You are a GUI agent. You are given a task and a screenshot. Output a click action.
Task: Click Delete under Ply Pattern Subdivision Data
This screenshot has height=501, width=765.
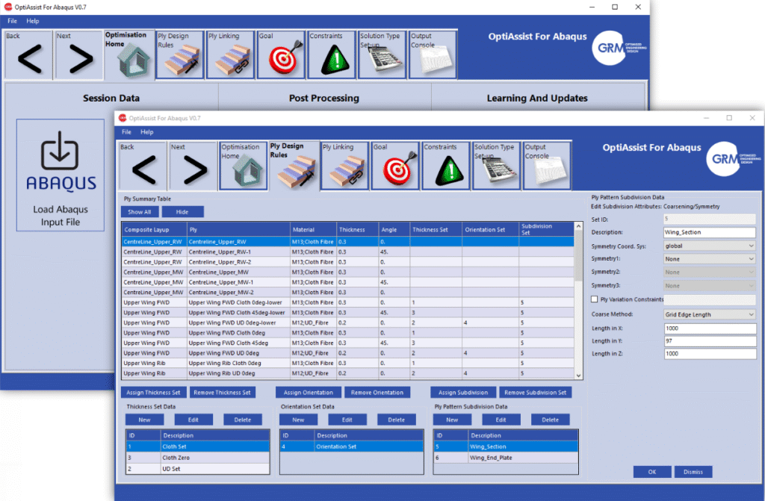550,420
